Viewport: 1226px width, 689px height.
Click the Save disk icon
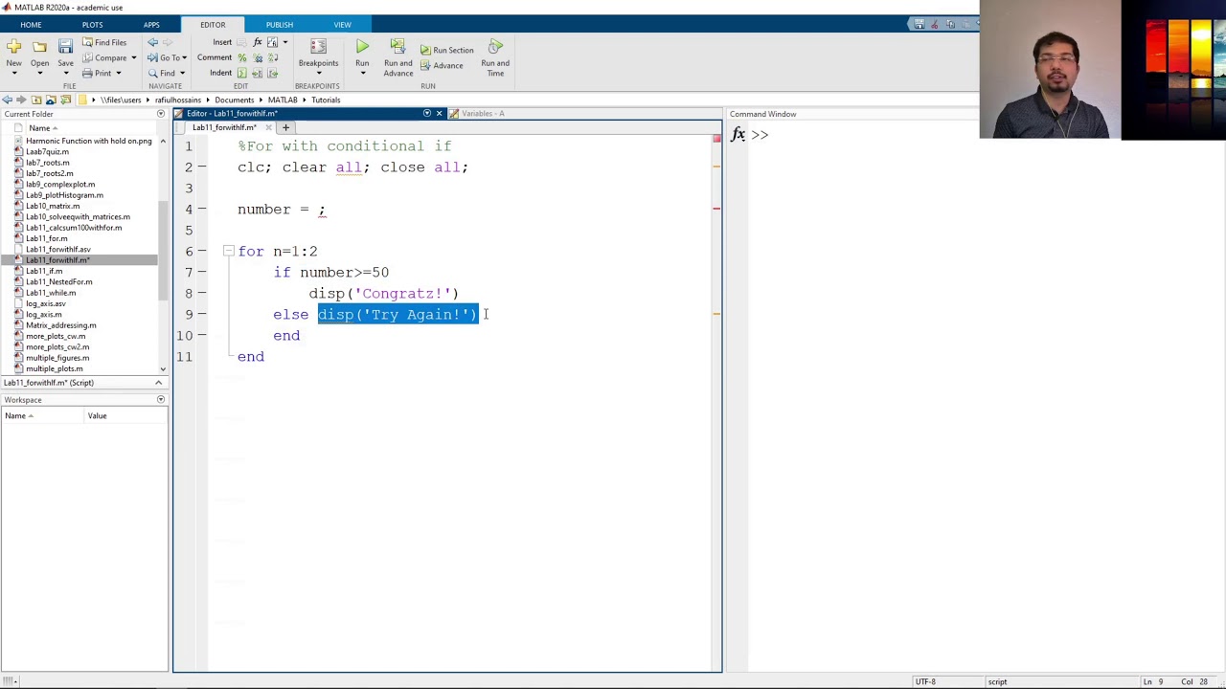pos(65,47)
